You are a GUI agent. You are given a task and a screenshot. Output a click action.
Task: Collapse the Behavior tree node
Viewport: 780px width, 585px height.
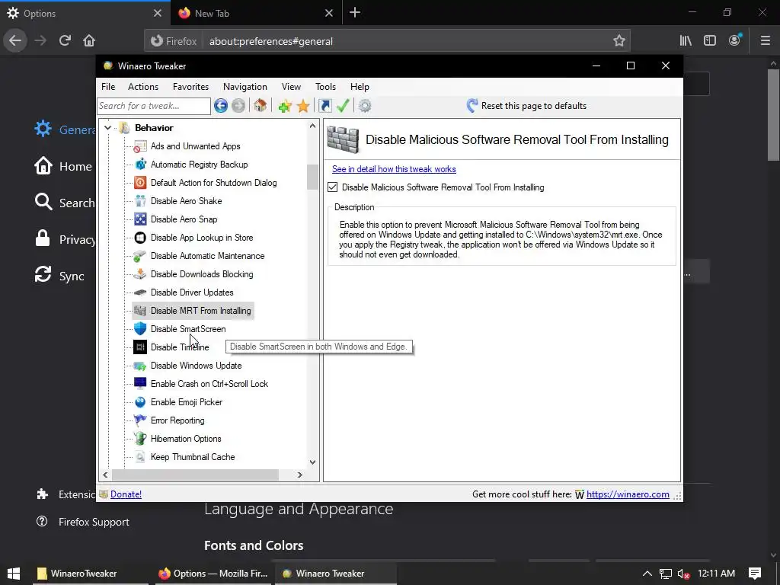107,128
